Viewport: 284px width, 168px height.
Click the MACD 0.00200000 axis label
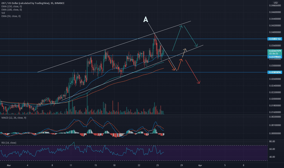pos(275,117)
